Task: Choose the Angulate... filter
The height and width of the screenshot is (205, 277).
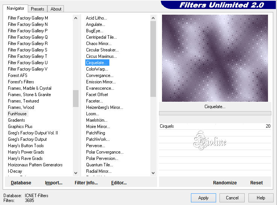Action: click(95, 24)
